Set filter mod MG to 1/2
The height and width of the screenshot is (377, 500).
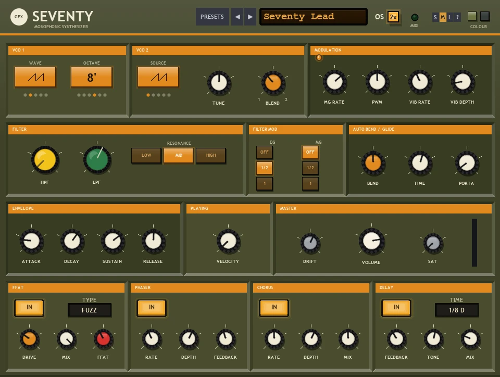(310, 168)
